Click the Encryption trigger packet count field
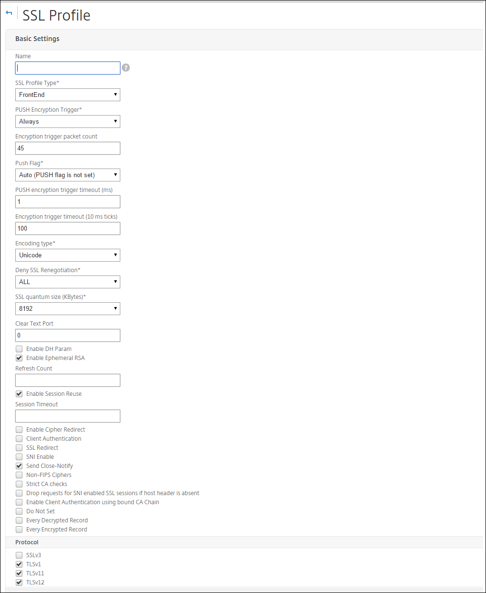 68,148
